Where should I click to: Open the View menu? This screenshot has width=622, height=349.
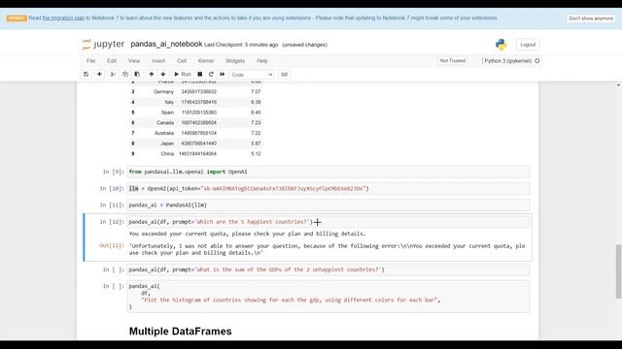134,61
